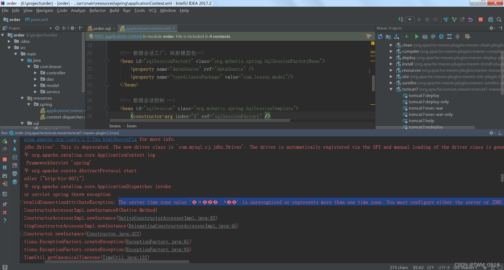Open NativeConstructorAccessorImpl.java:62 link
Viewport: 504px width, 270px height.
[x=167, y=218]
